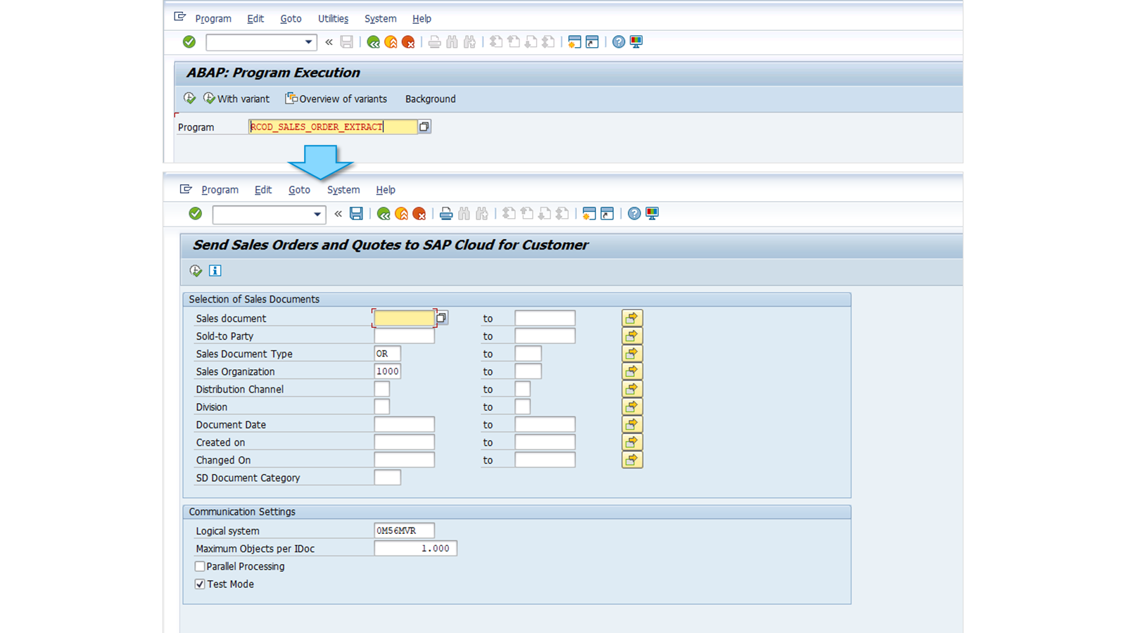Click the red Cancel icon in the ABAP Program Execution toolbar
1126x633 pixels.
[x=408, y=42]
